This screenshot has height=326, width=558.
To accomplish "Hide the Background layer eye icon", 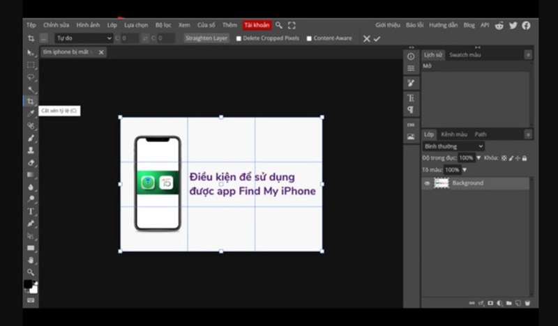I will 427,183.
